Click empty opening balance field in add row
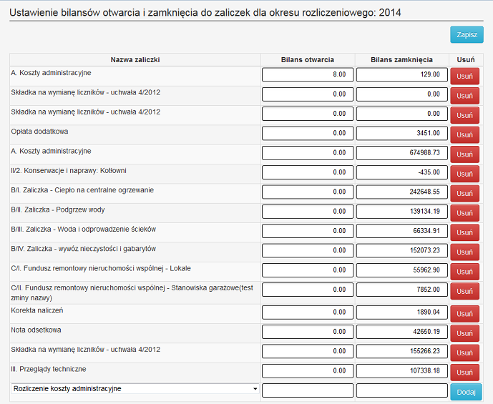Image resolution: width=493 pixels, height=404 pixels. (x=308, y=390)
